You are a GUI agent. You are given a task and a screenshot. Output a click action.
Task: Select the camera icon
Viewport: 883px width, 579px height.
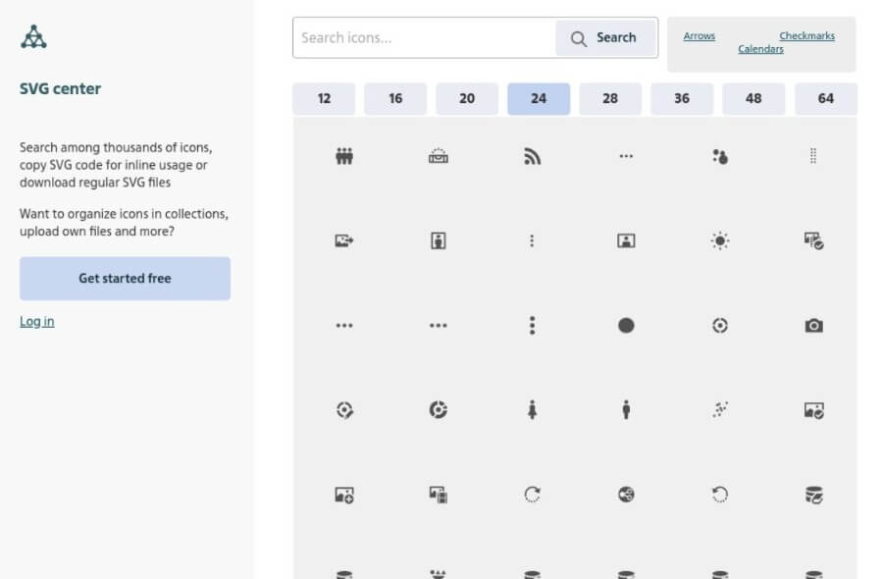pos(813,326)
